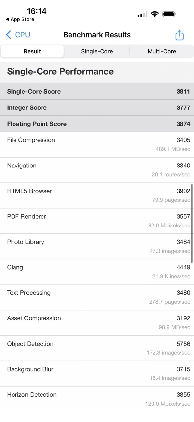Screen dimensions: 194x422
Task: Open the Clang benchmark entry
Action: pos(97,272)
